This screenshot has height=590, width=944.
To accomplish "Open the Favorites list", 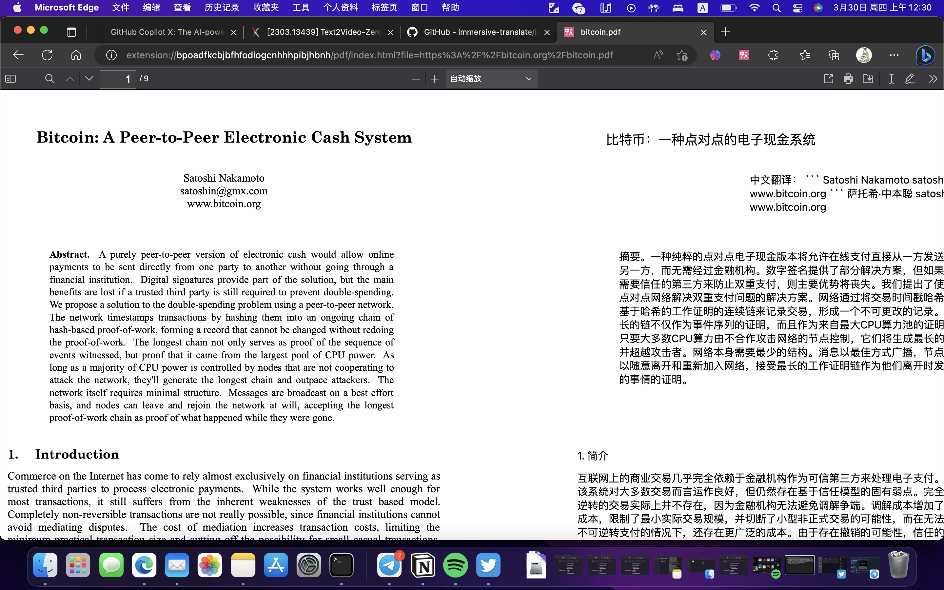I will click(805, 55).
